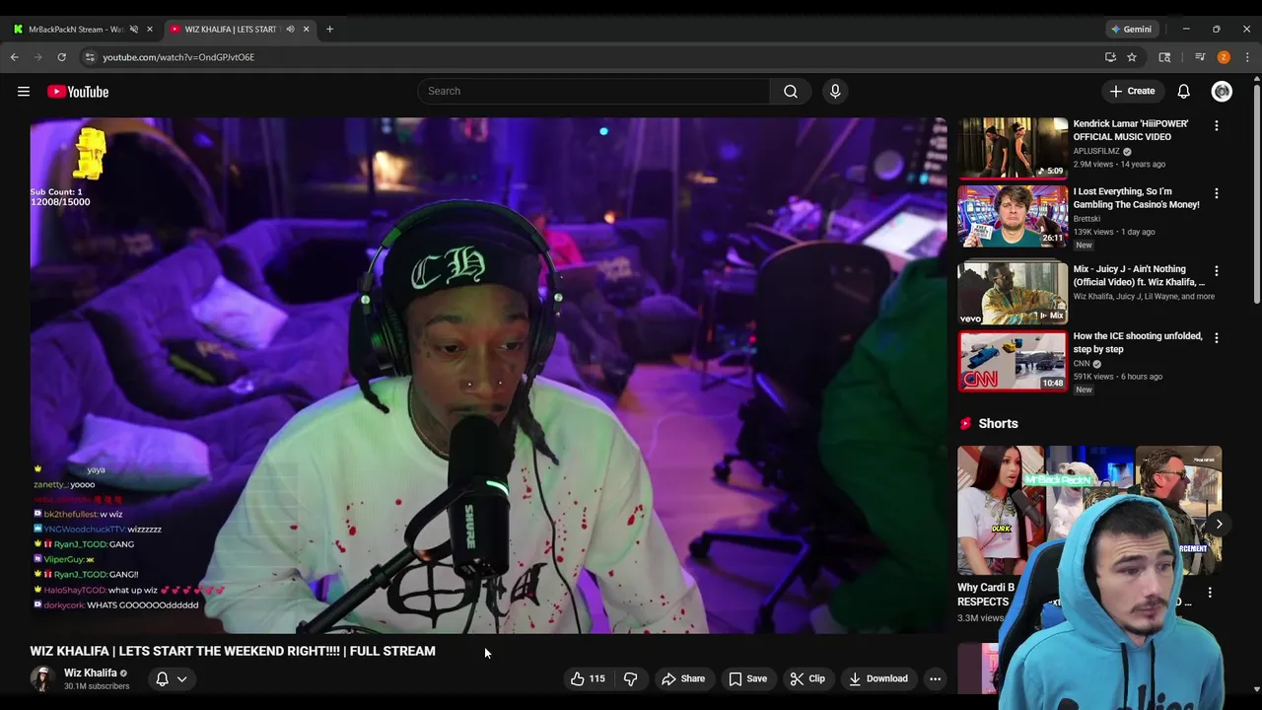Click the magnifier search button

(791, 91)
